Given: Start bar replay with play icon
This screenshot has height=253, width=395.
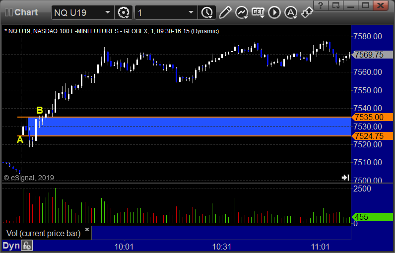Looking at the screenshot, I should [274, 12].
